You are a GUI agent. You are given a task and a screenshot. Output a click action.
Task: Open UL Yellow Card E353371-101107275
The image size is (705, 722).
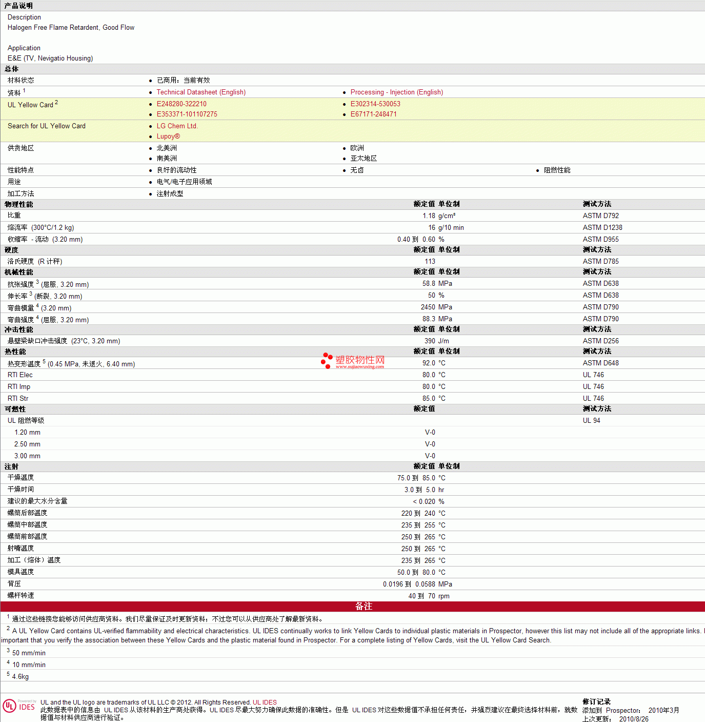[x=187, y=114]
